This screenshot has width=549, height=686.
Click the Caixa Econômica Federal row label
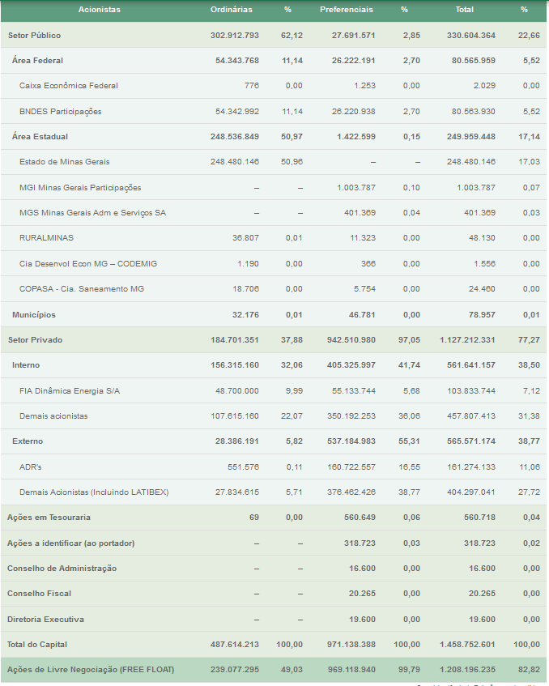[69, 86]
